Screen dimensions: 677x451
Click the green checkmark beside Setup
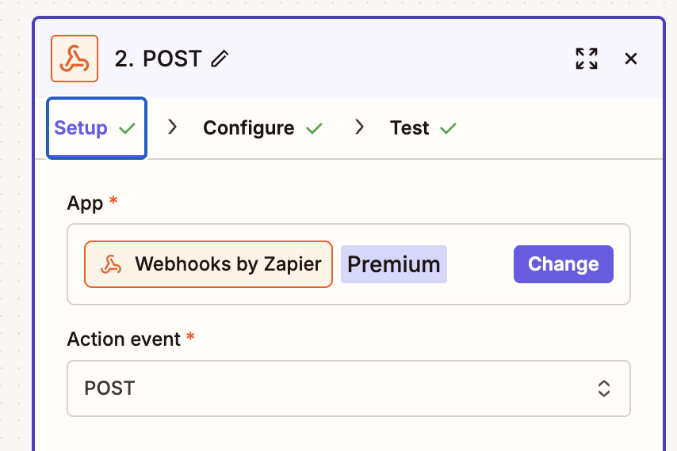(x=127, y=128)
